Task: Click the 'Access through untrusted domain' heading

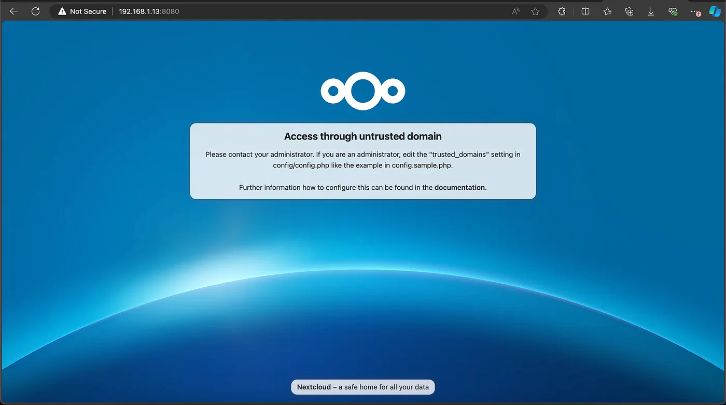Action: click(x=363, y=137)
